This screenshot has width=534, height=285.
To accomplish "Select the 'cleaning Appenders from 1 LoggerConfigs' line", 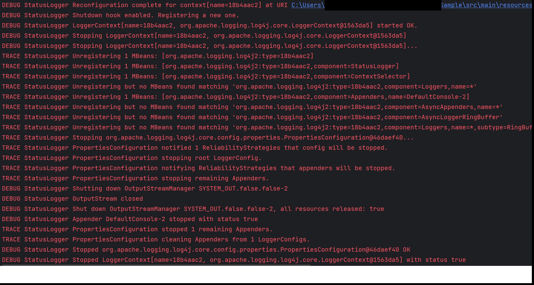I will point(155,239).
